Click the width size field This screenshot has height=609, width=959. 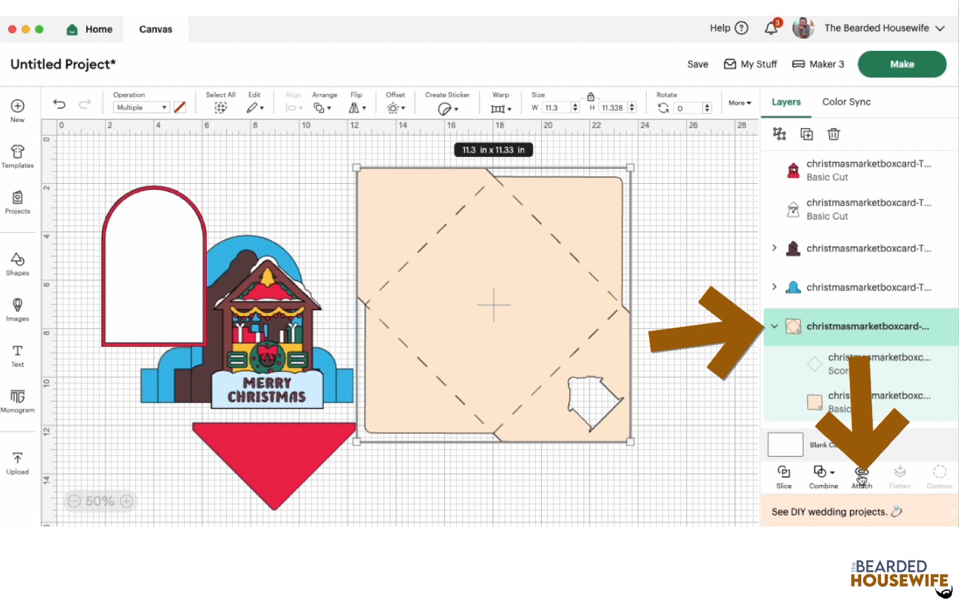556,108
